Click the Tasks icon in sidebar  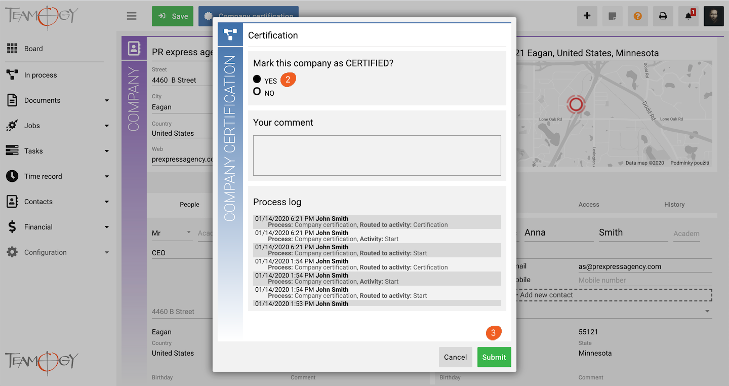pos(12,151)
